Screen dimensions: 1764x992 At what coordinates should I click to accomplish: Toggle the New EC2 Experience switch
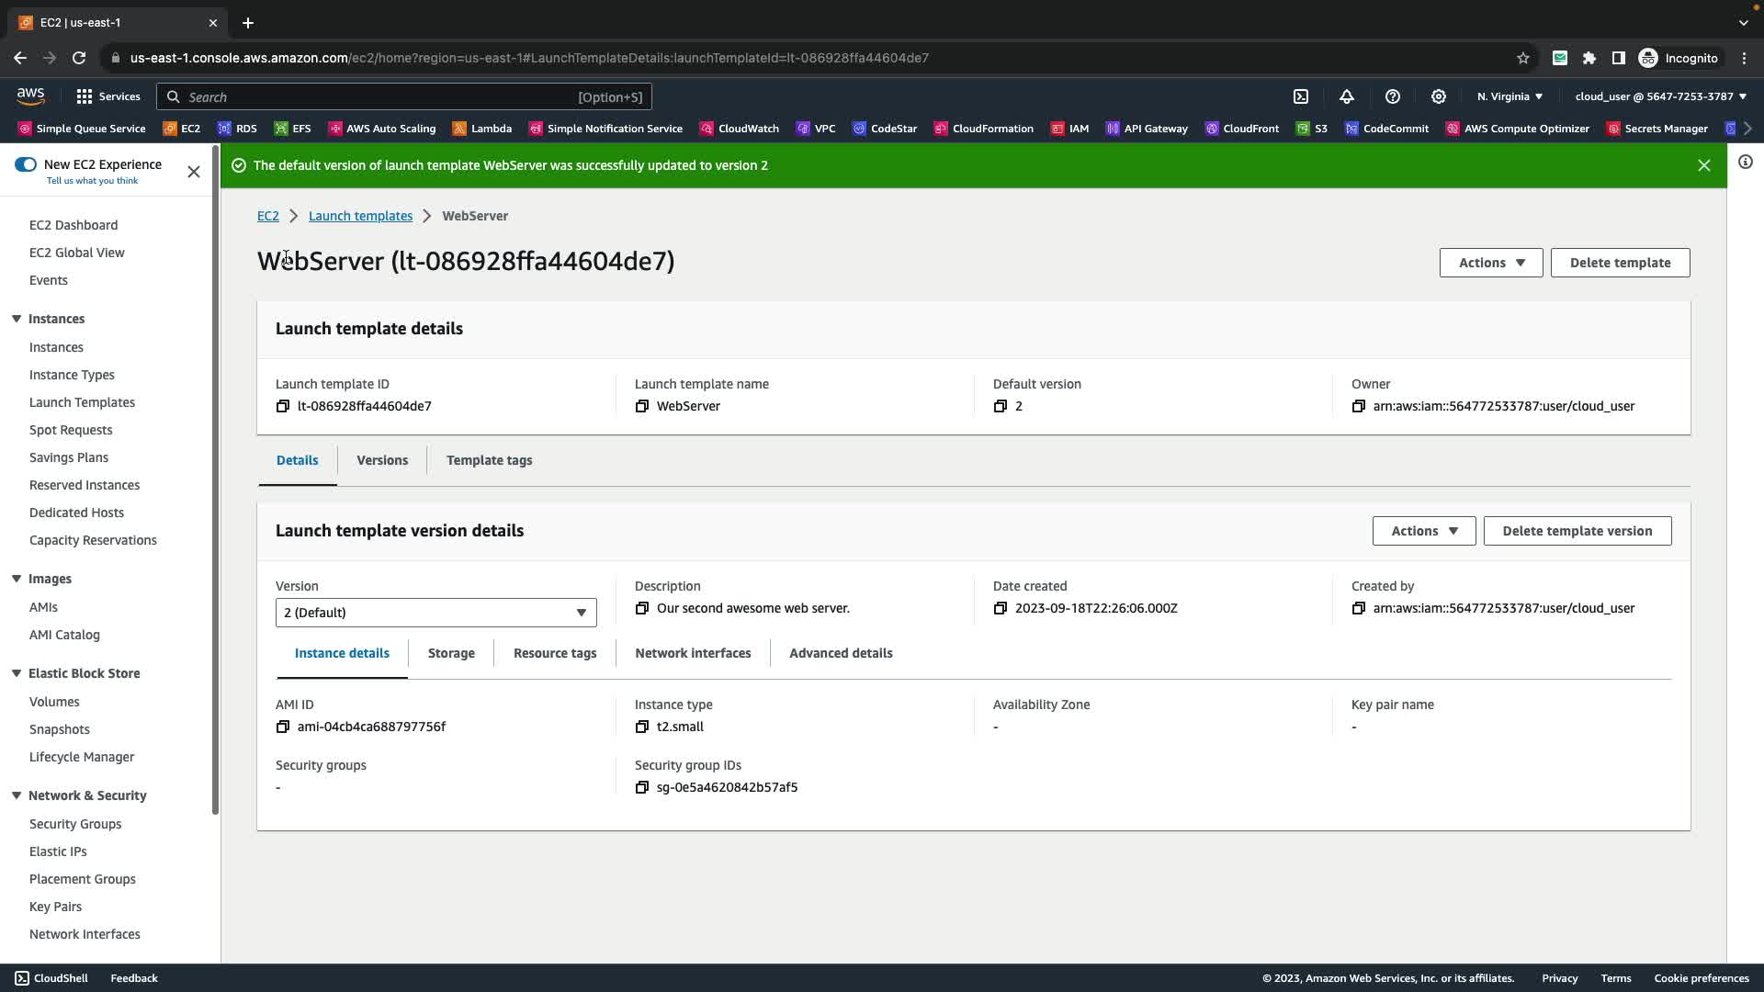26,164
